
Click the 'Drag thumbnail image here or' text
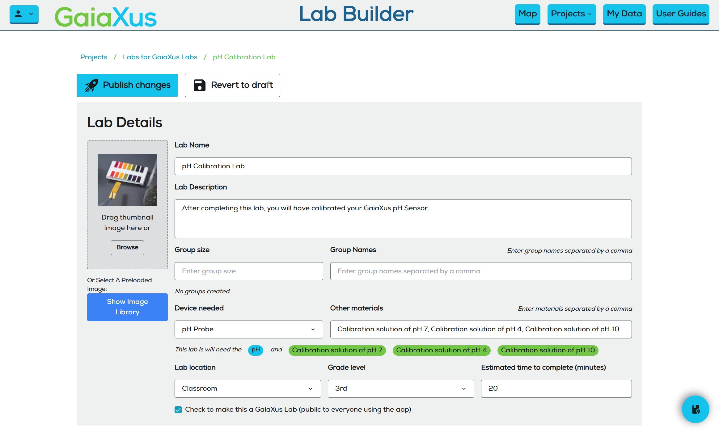127,223
